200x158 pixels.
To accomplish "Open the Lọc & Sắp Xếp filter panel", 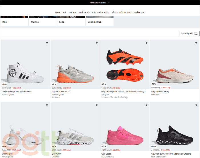I will (189, 33).
